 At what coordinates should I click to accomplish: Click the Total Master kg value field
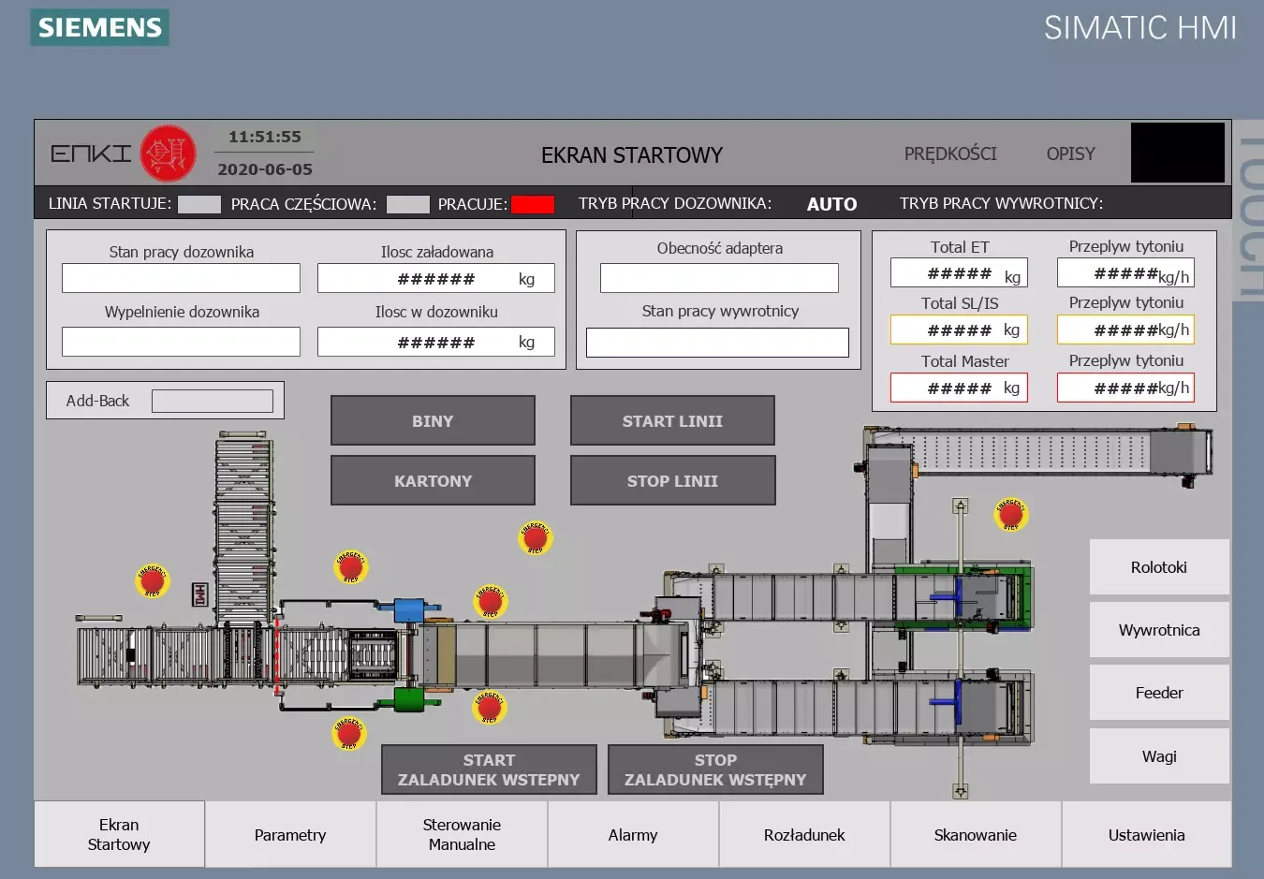click(x=958, y=388)
